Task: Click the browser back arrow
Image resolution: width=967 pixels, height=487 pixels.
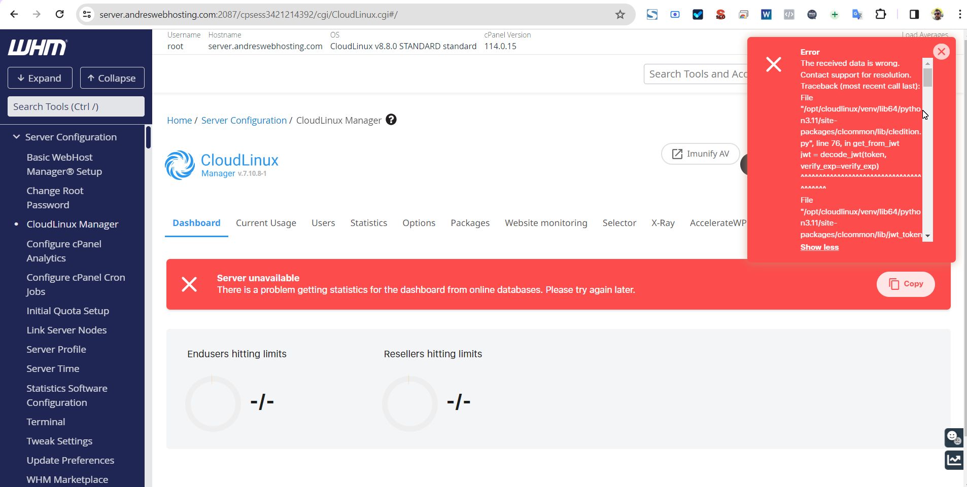Action: 14,14
